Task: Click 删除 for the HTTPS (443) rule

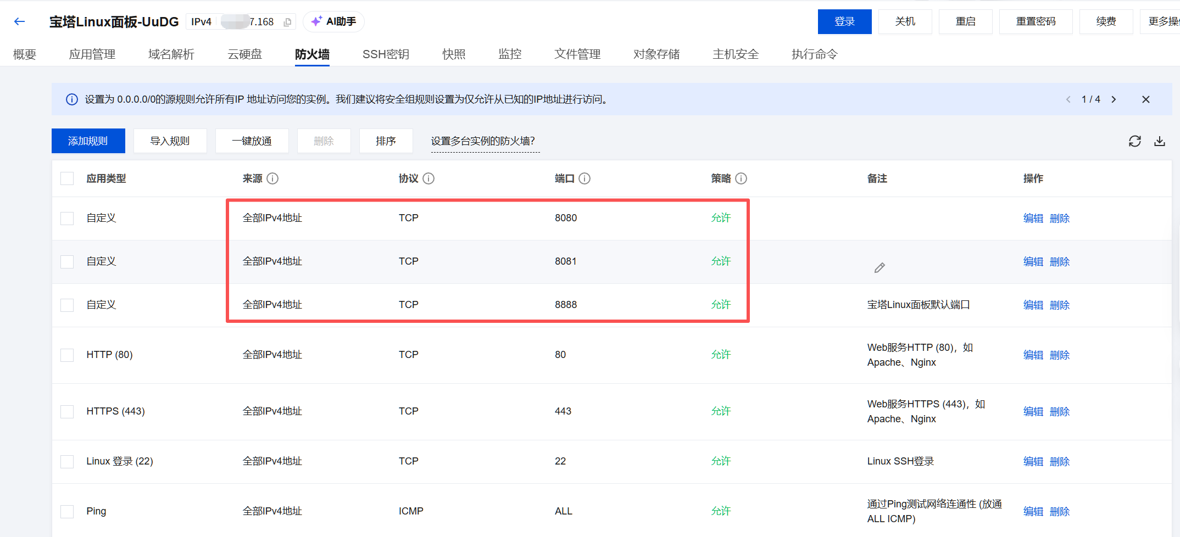Action: (x=1060, y=412)
